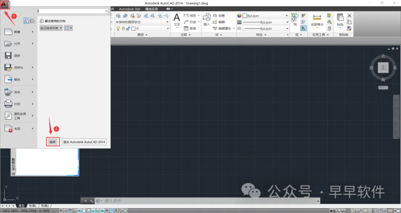Show recent documents view icon
The image size is (401, 213).
(26, 21)
